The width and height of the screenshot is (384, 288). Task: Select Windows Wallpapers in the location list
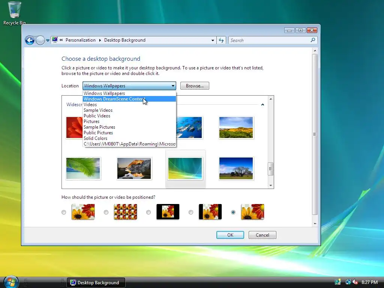129,93
